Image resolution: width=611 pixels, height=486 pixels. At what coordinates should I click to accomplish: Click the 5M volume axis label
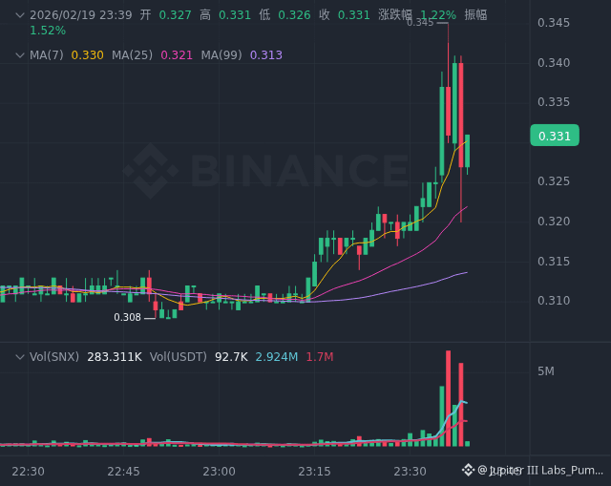tap(547, 370)
